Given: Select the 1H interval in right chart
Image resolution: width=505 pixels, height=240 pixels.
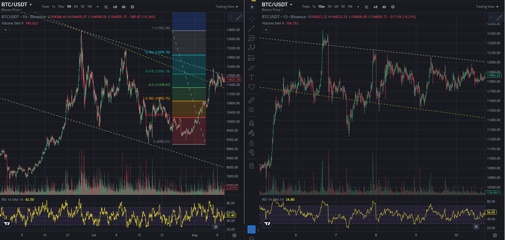Looking at the screenshot, I should point(329,7).
